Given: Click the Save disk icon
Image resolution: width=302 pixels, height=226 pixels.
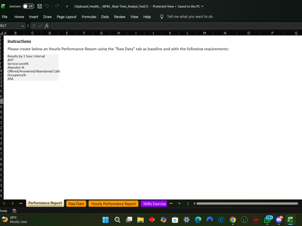Looking at the screenshot, I should pos(40,6).
